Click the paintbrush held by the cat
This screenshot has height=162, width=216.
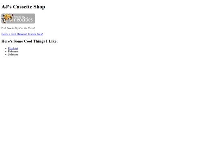coord(12,18)
